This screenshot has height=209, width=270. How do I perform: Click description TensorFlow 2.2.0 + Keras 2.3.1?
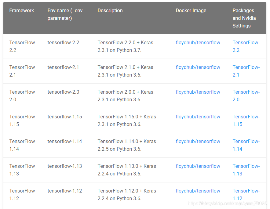tap(125, 46)
